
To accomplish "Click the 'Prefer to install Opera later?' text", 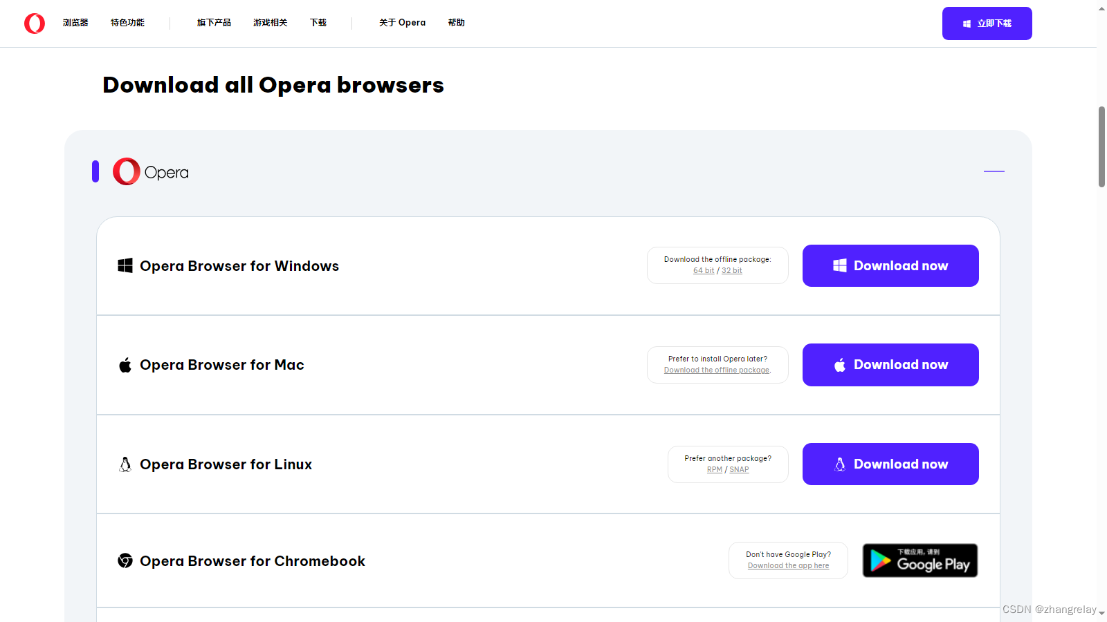I will [717, 359].
